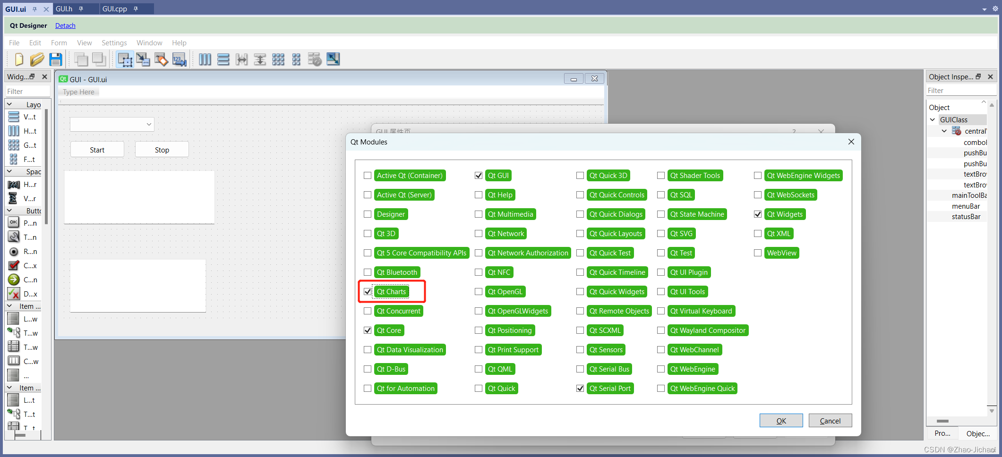Pick the Dialog Button Box widget icon
Image resolution: width=1002 pixels, height=457 pixels.
[14, 294]
